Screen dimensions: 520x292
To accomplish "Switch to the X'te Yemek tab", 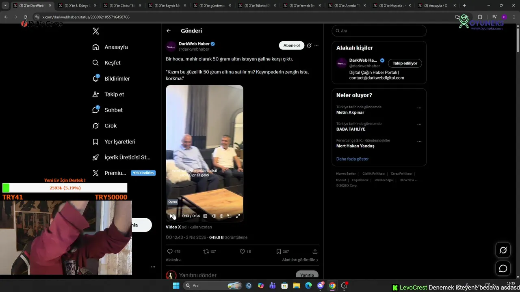I will tap(303, 6).
